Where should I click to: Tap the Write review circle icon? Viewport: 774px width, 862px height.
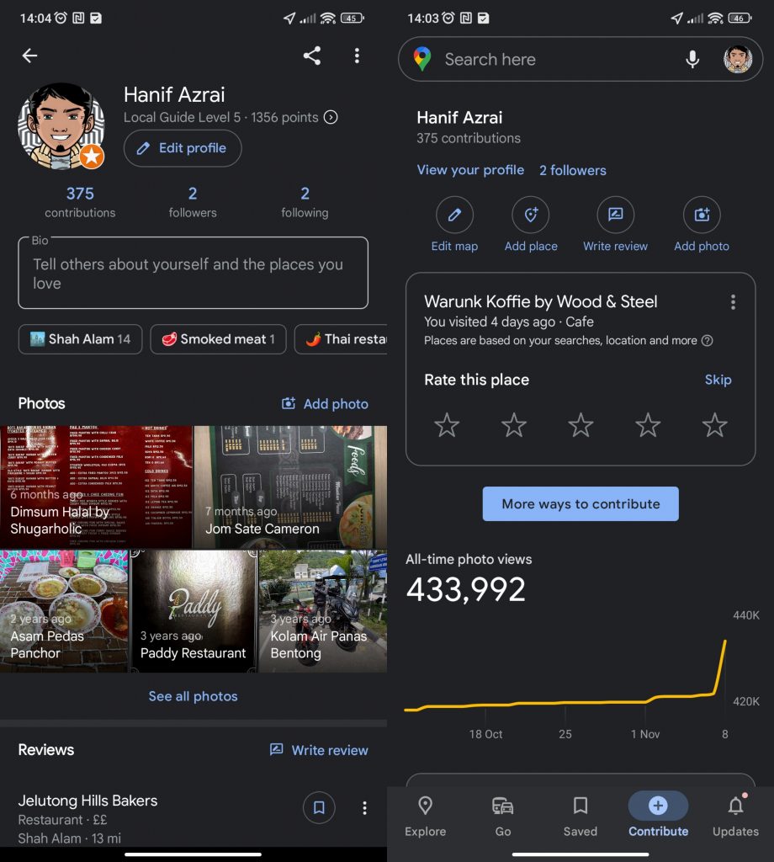(x=615, y=215)
